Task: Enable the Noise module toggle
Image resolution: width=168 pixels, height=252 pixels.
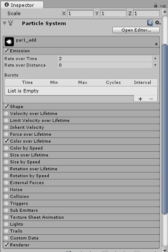Action: pyautogui.click(x=6, y=189)
